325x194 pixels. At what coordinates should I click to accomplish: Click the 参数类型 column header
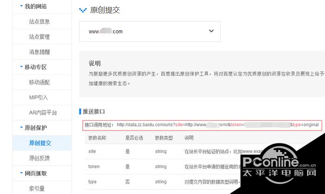[164, 138]
